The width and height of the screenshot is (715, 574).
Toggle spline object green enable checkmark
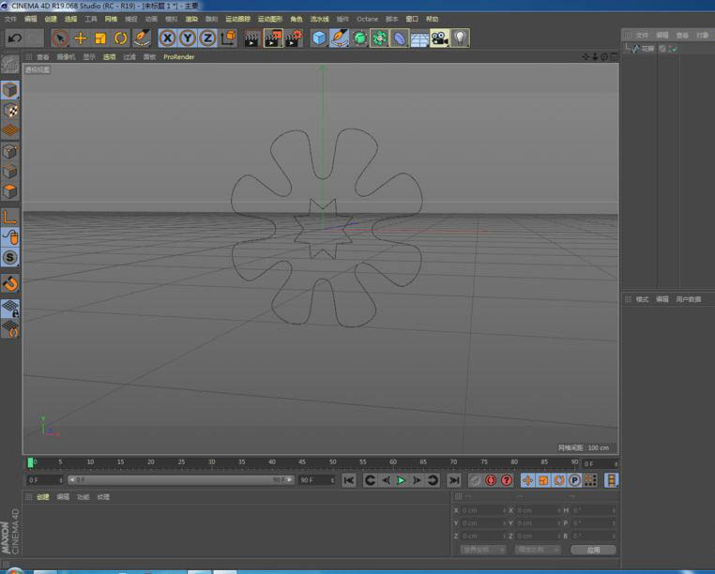pyautogui.click(x=673, y=49)
